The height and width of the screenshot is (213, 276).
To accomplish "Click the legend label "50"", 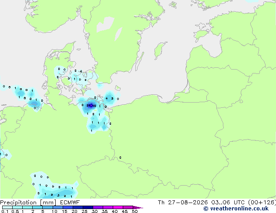I will (x=135, y=211).
